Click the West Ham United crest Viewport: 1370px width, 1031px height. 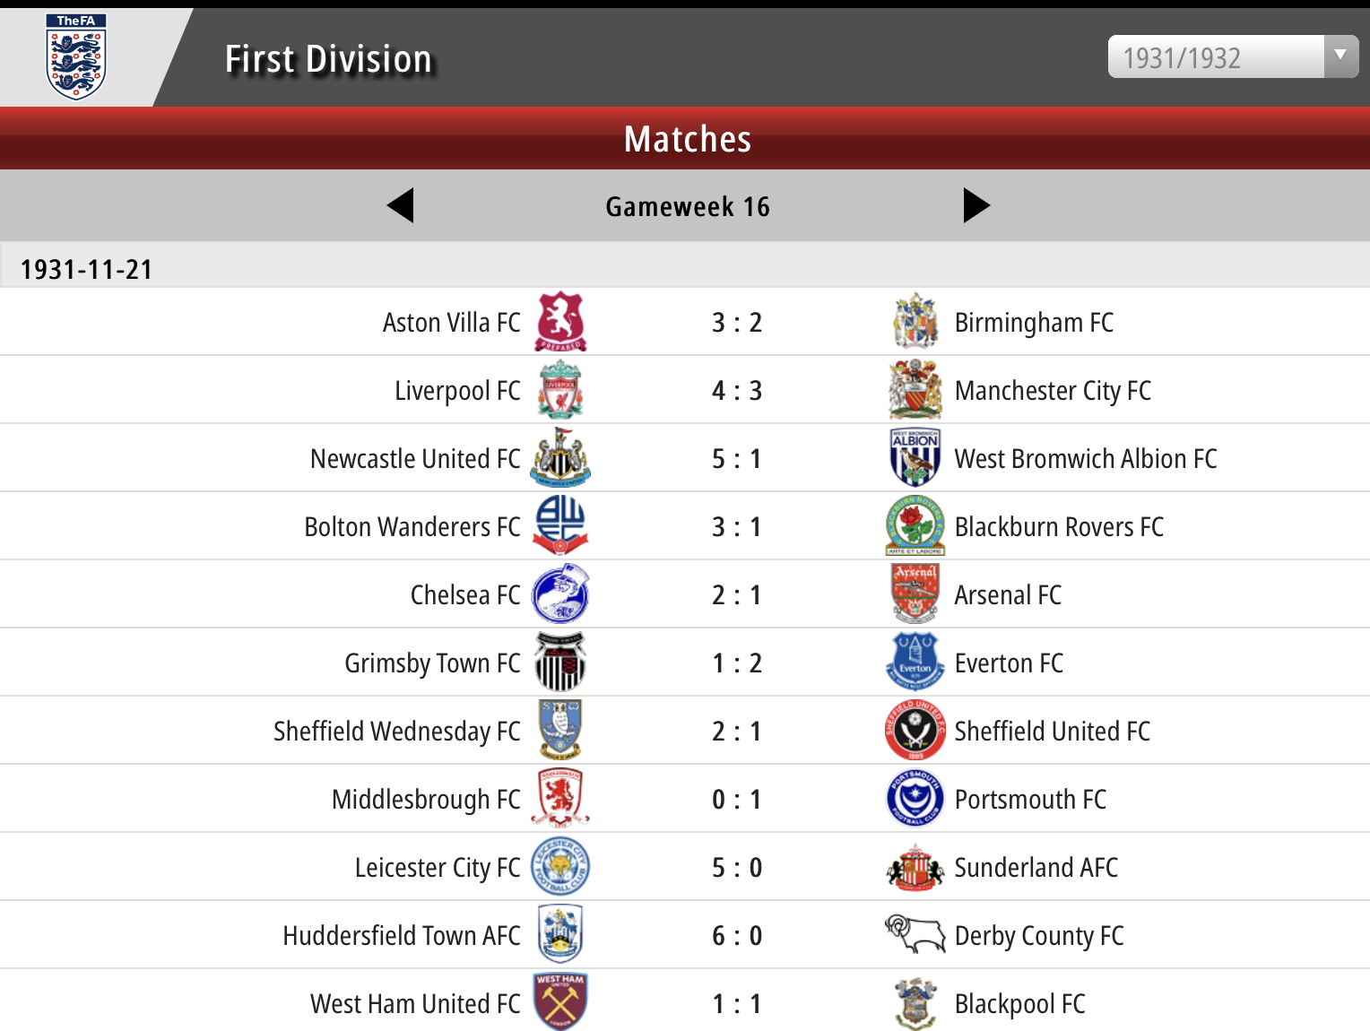pos(560,1002)
